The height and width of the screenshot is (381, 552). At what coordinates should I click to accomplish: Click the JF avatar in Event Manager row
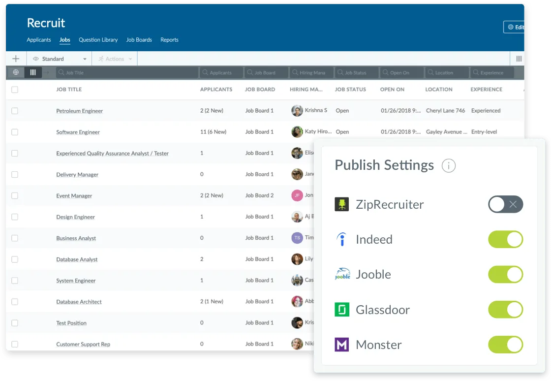coord(297,195)
